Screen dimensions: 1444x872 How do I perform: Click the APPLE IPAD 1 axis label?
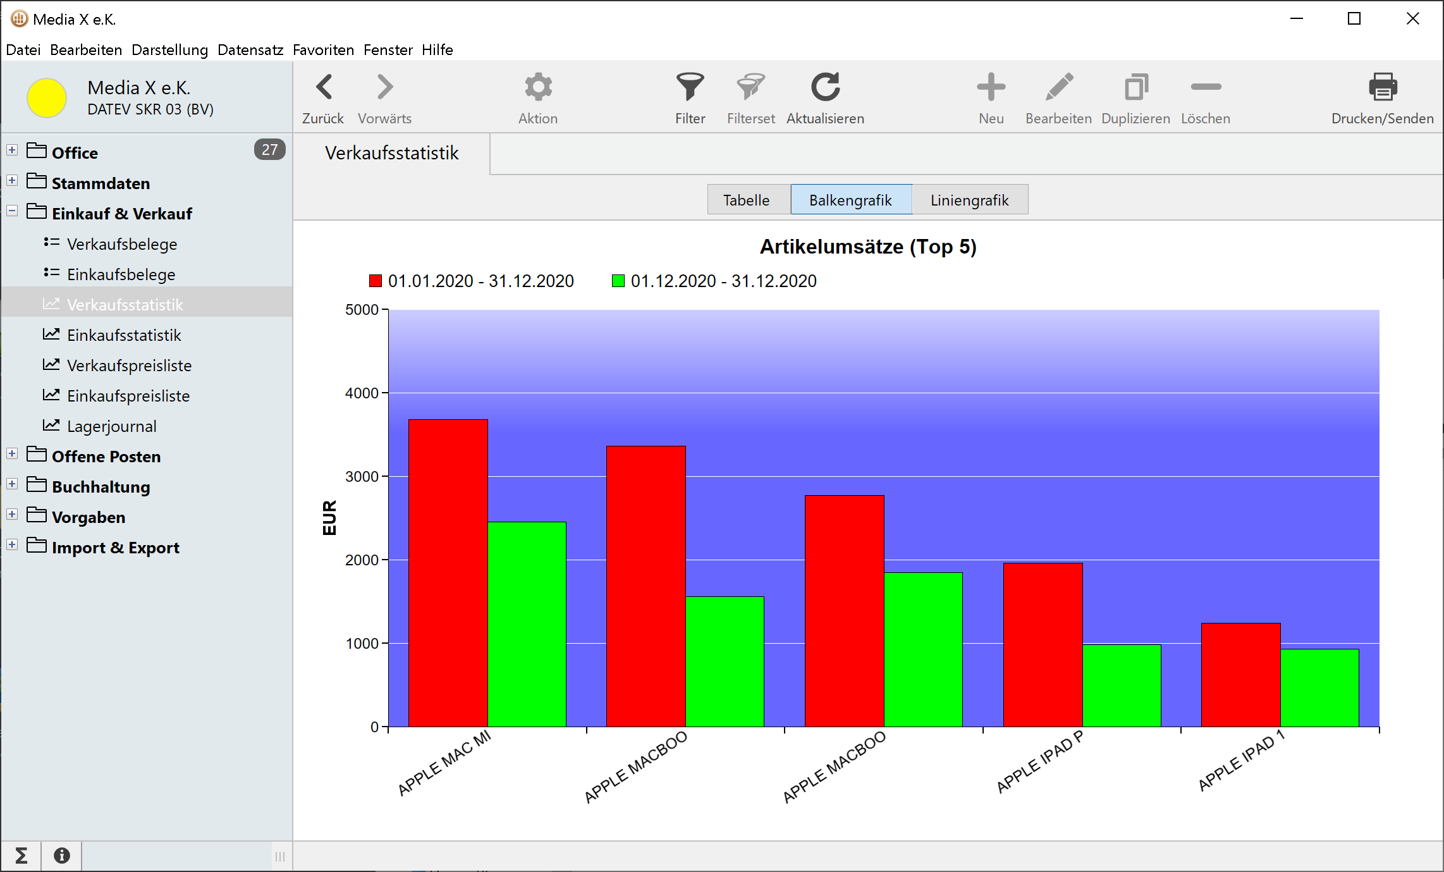pos(1241,761)
